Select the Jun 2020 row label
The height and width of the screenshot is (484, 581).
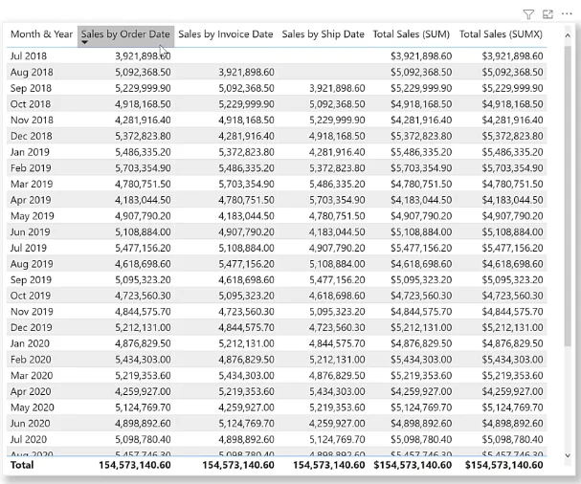pos(30,424)
